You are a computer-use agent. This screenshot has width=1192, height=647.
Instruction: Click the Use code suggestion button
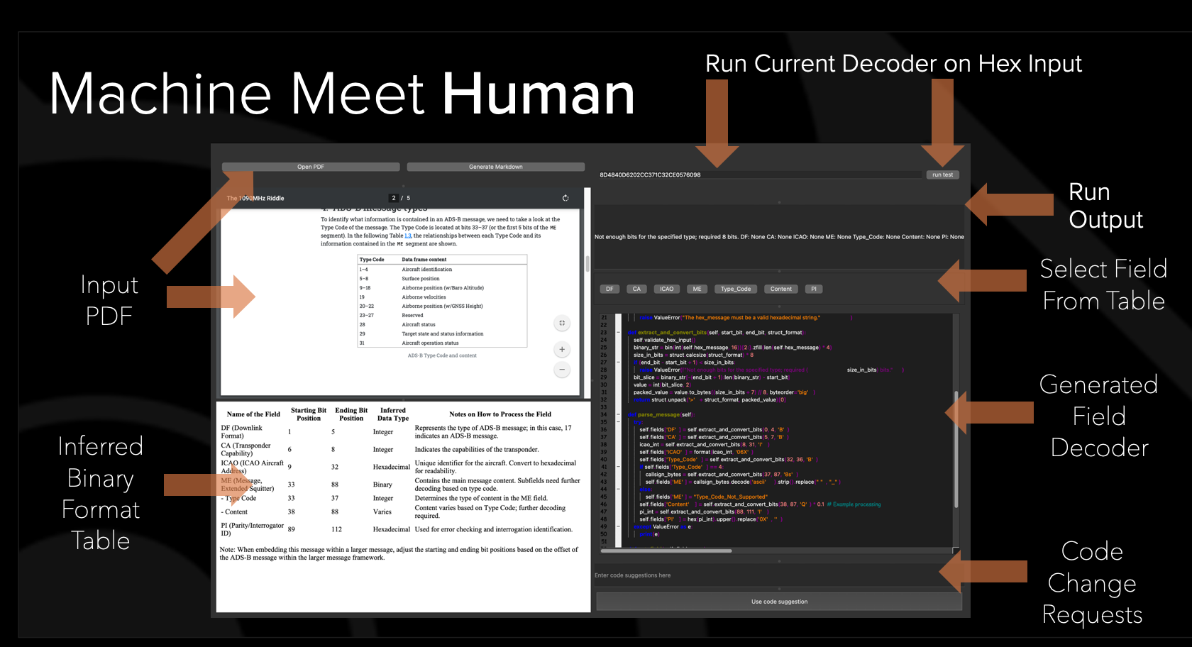pyautogui.click(x=779, y=602)
